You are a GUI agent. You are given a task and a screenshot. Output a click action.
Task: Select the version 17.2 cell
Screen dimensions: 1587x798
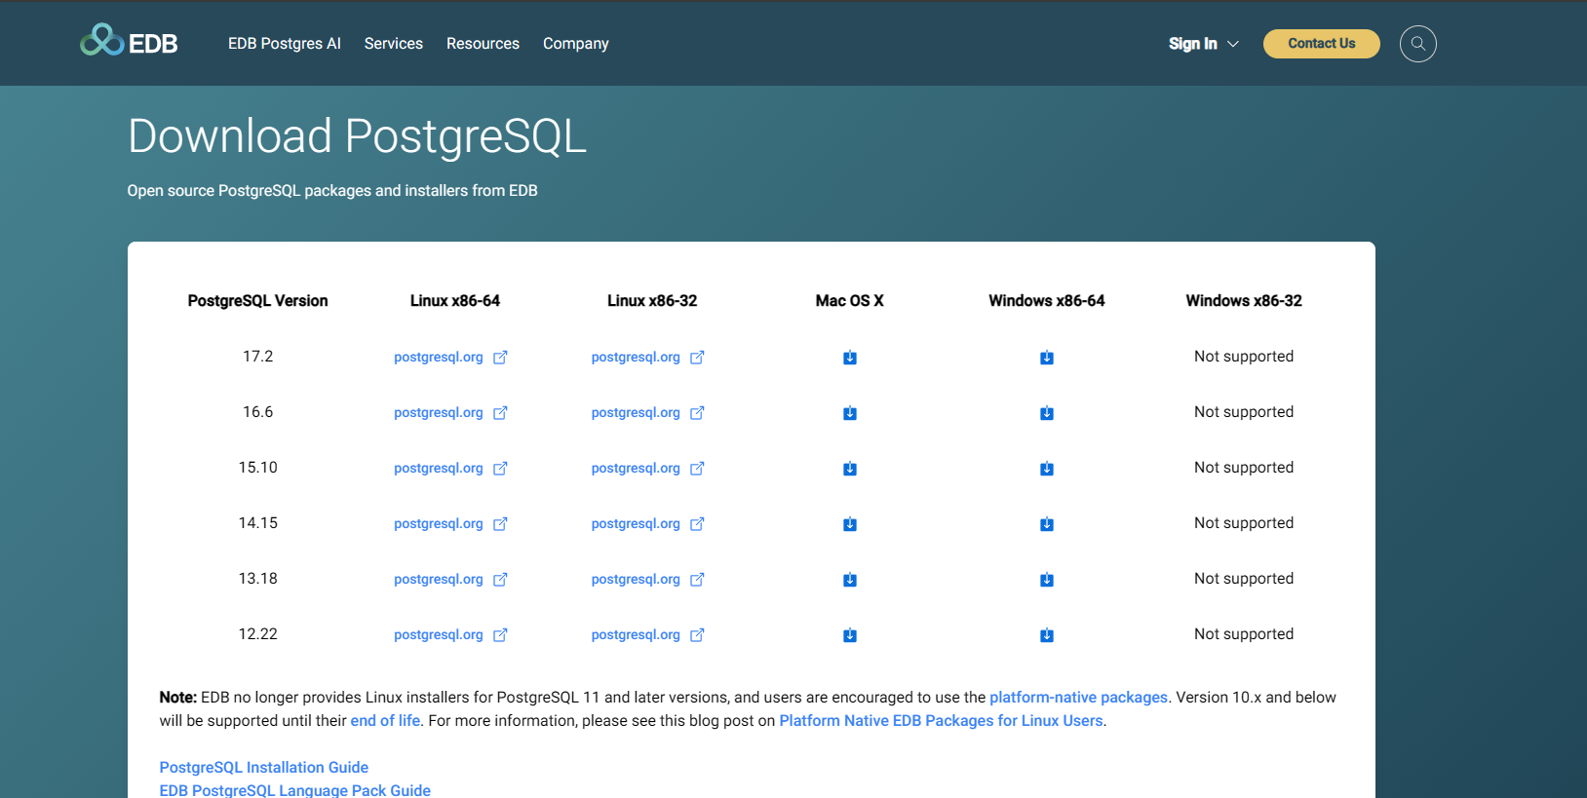click(258, 357)
